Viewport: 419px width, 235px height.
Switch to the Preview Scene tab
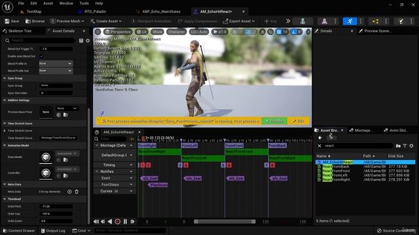[378, 31]
